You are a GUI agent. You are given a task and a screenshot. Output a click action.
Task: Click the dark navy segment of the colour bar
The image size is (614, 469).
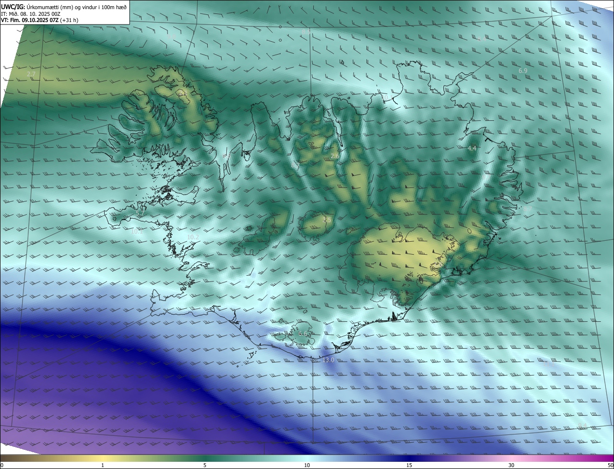(x=409, y=458)
